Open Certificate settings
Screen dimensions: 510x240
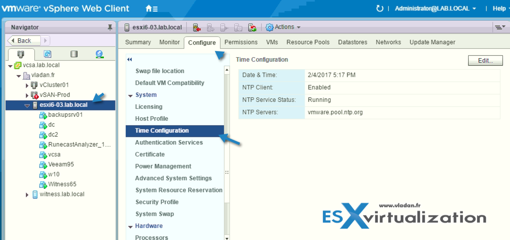[x=150, y=155]
